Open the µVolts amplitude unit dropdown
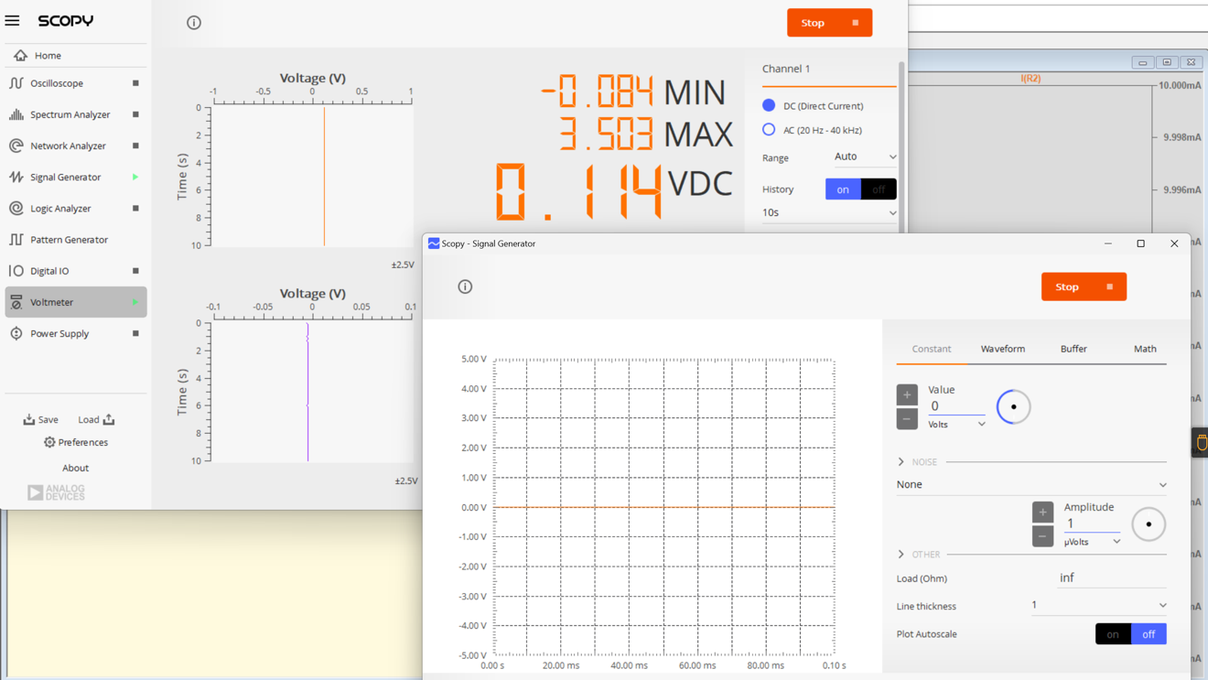 (1092, 542)
